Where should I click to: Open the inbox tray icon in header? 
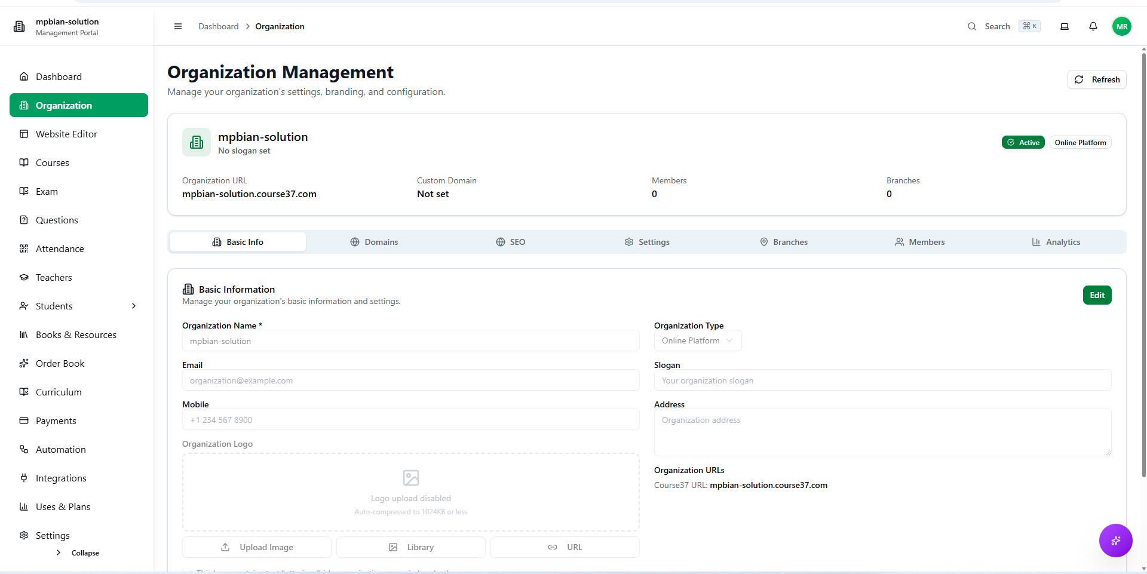[x=1064, y=26]
